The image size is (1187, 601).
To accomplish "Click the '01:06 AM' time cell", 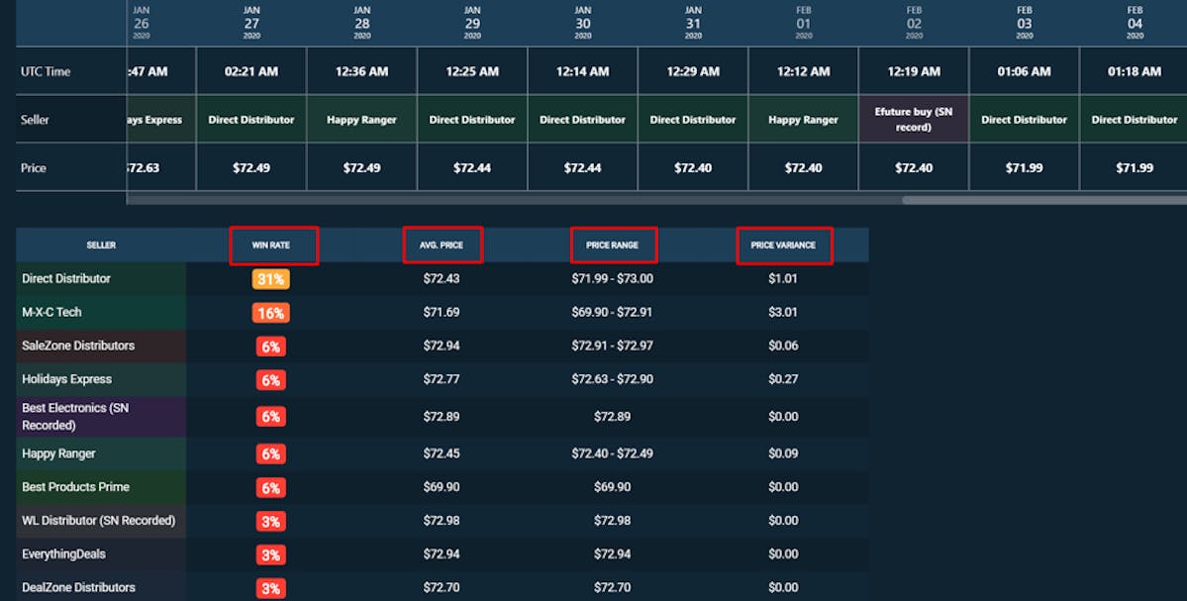I will pos(1025,72).
